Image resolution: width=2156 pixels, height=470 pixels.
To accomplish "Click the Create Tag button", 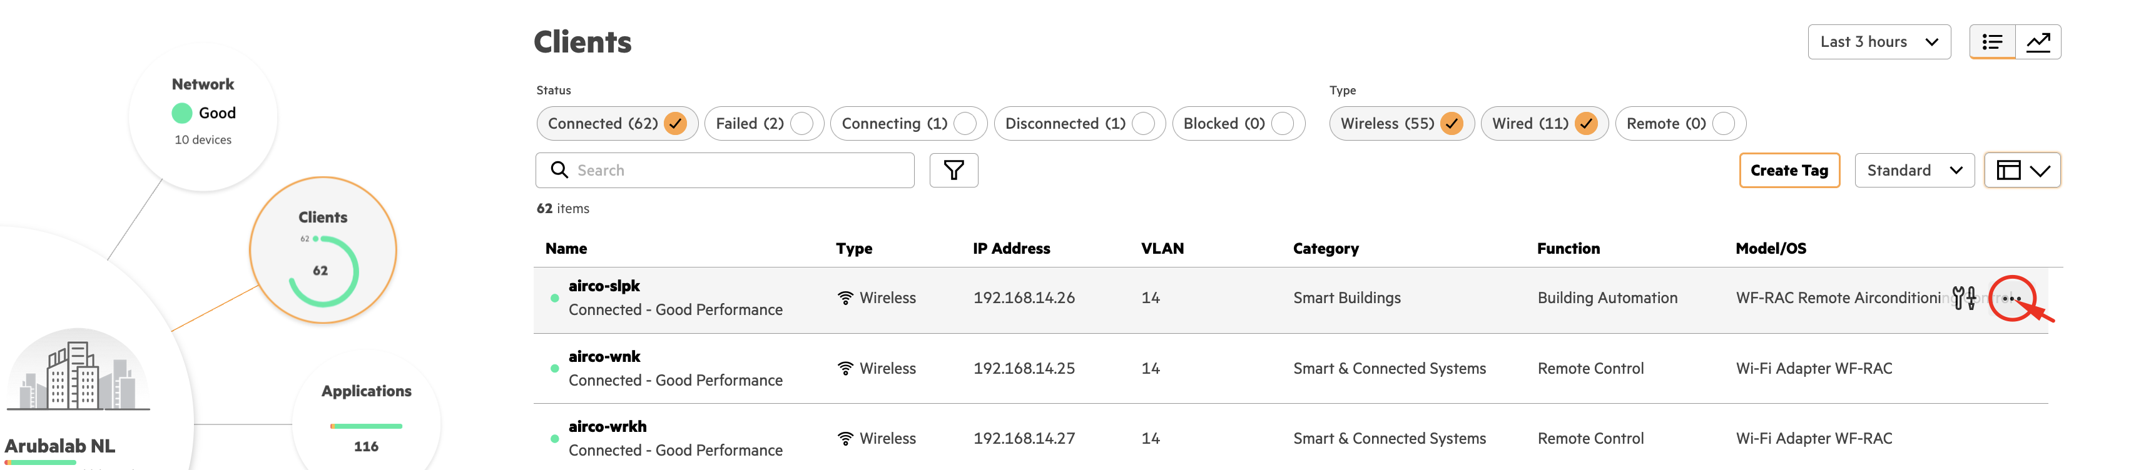I will click(x=1789, y=171).
